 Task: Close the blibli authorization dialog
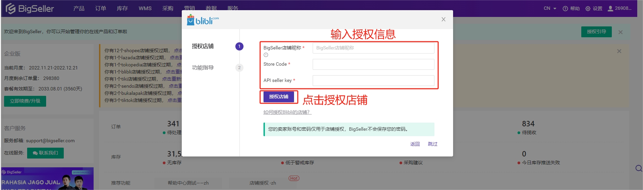[x=443, y=19]
